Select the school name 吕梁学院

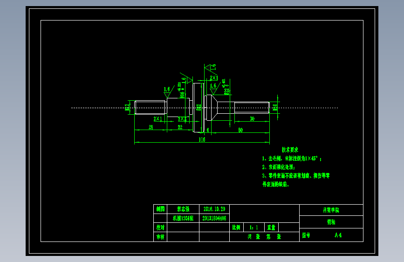pyautogui.click(x=331, y=210)
